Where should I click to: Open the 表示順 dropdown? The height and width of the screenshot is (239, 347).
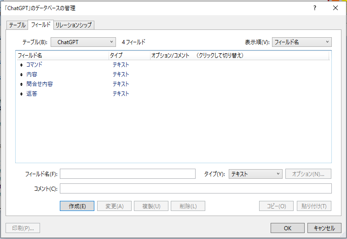tap(301, 42)
